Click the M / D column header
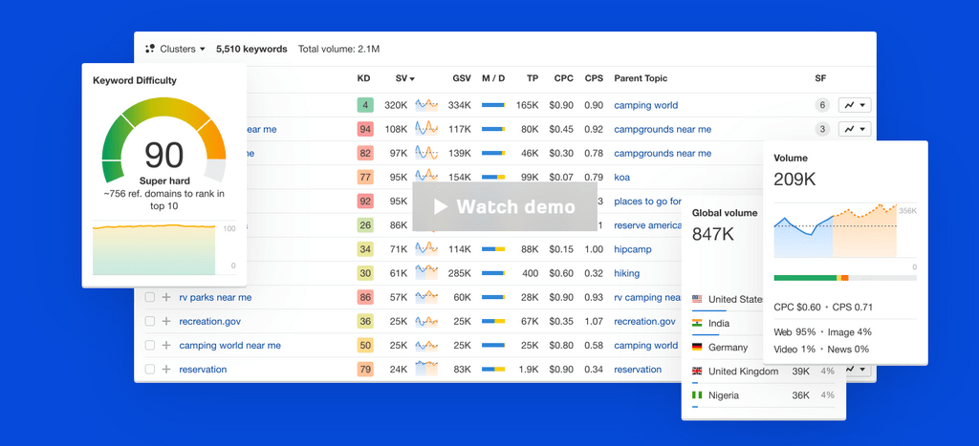The height and width of the screenshot is (446, 979). click(x=493, y=78)
